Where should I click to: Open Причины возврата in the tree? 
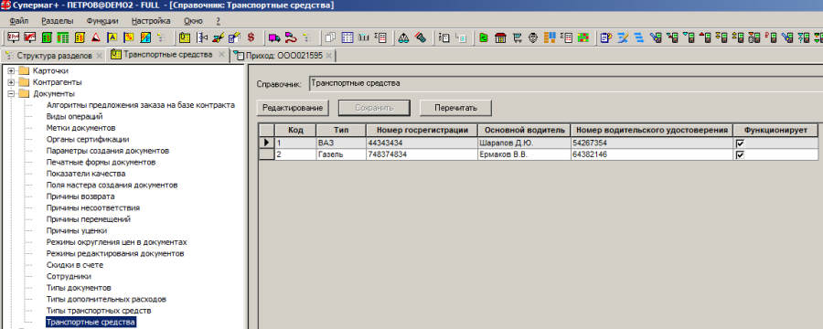pyautogui.click(x=80, y=196)
